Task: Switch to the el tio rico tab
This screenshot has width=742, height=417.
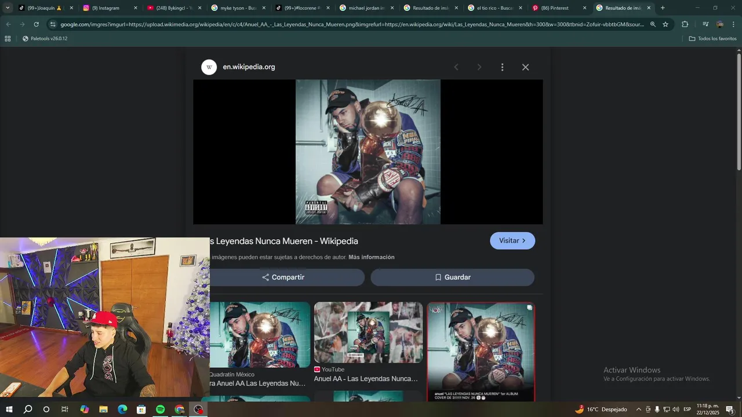Action: coord(495,8)
